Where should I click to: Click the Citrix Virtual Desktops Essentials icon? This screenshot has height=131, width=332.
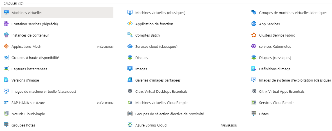click(x=130, y=91)
